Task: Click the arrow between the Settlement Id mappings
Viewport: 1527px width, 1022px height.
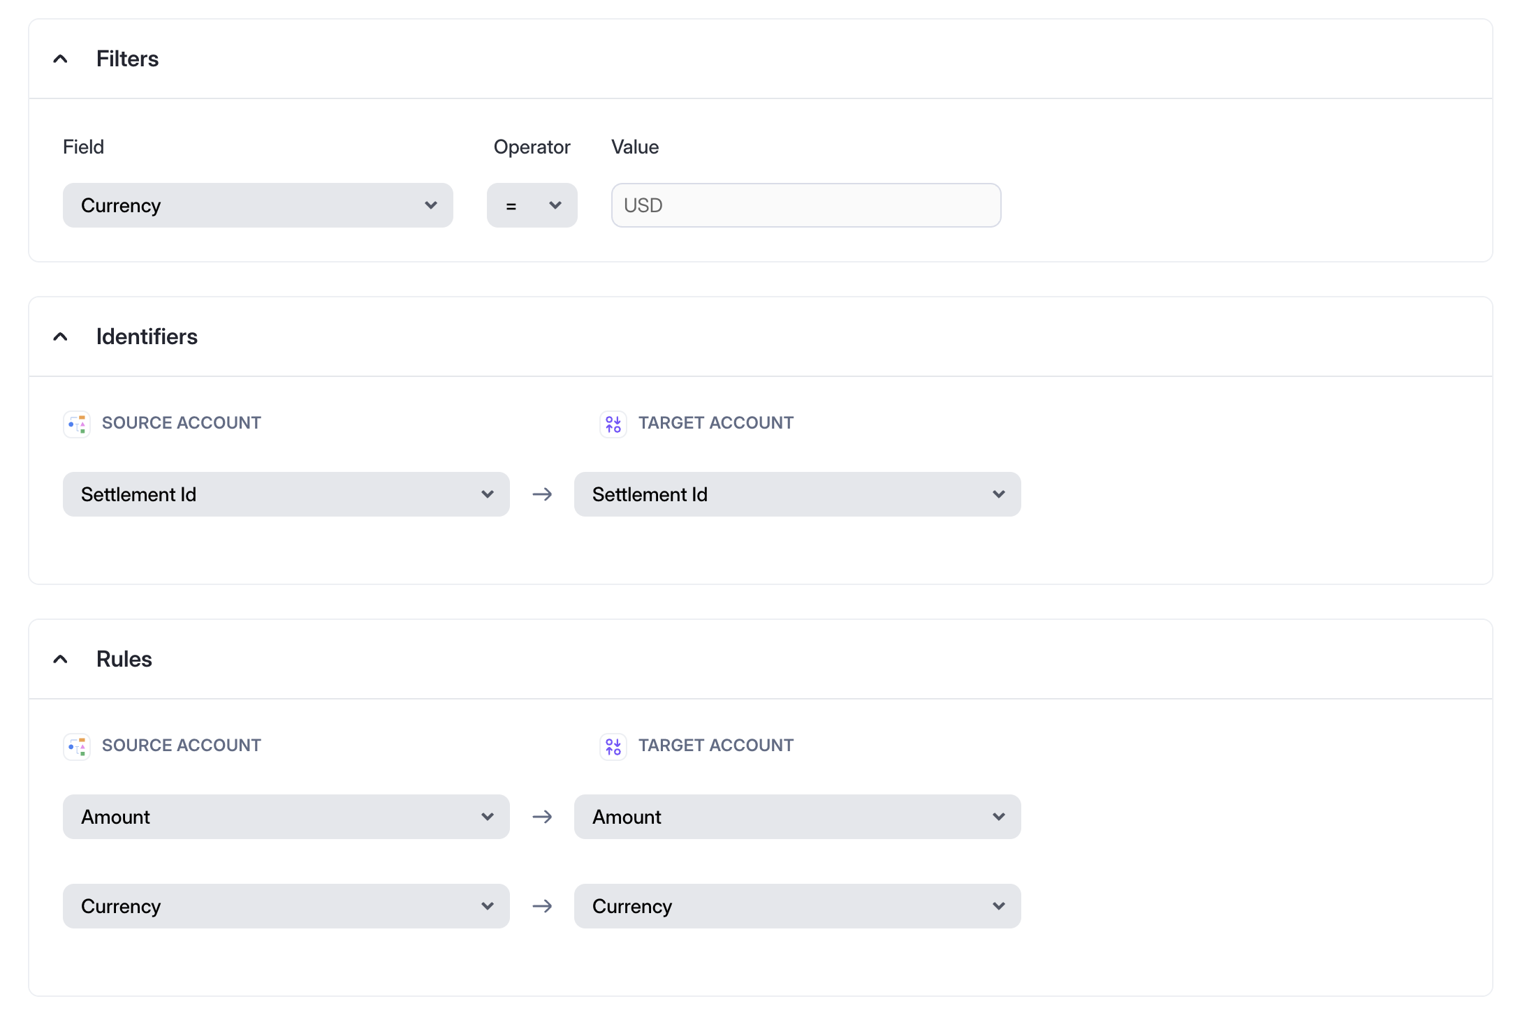Action: click(542, 494)
